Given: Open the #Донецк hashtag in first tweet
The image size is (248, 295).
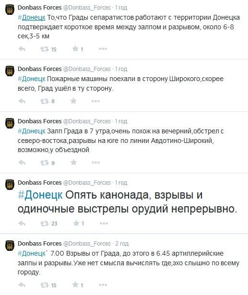Looking at the screenshot, I should coord(32,17).
